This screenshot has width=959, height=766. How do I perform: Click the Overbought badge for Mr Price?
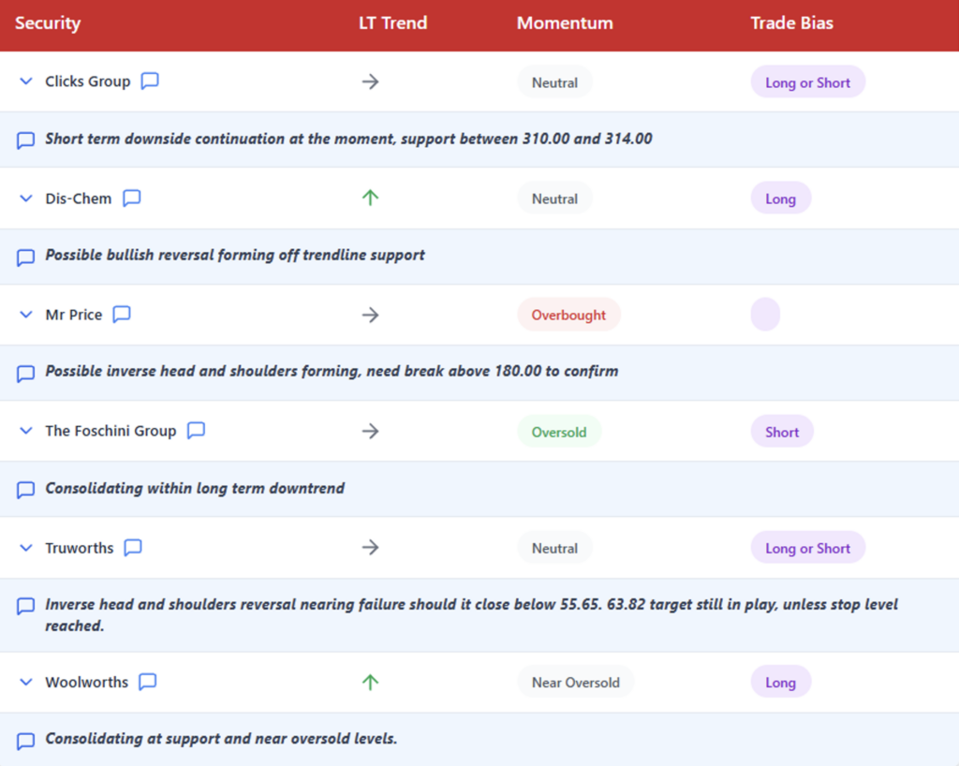568,315
